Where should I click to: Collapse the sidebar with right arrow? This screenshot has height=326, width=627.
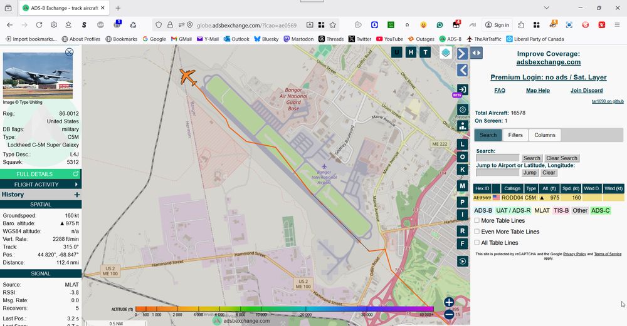click(462, 53)
